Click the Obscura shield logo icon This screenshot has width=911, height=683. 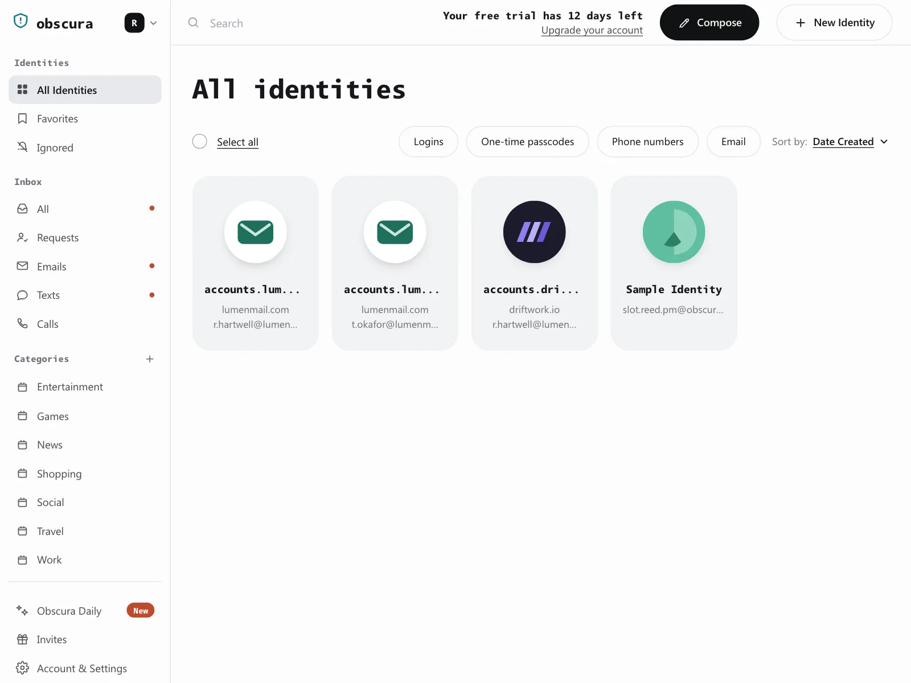[x=20, y=21]
